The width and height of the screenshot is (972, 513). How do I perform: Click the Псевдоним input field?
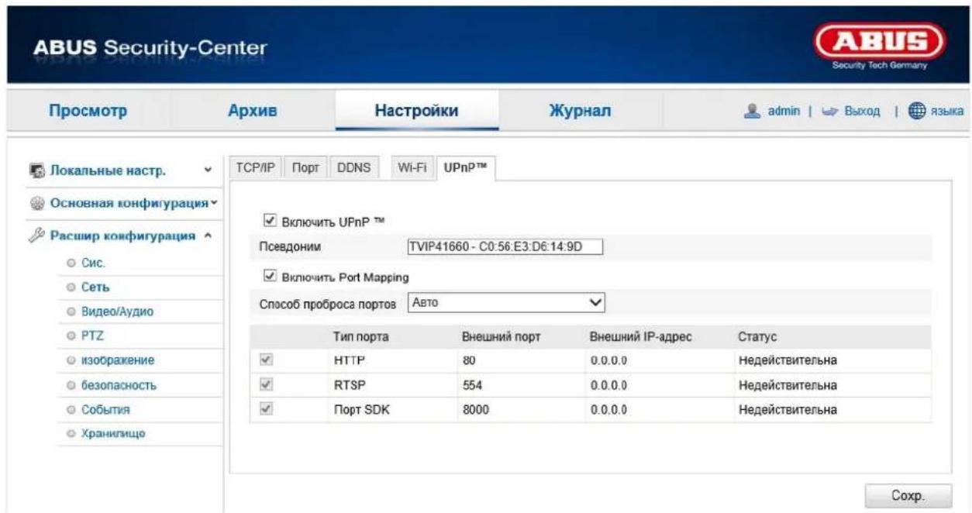point(505,247)
